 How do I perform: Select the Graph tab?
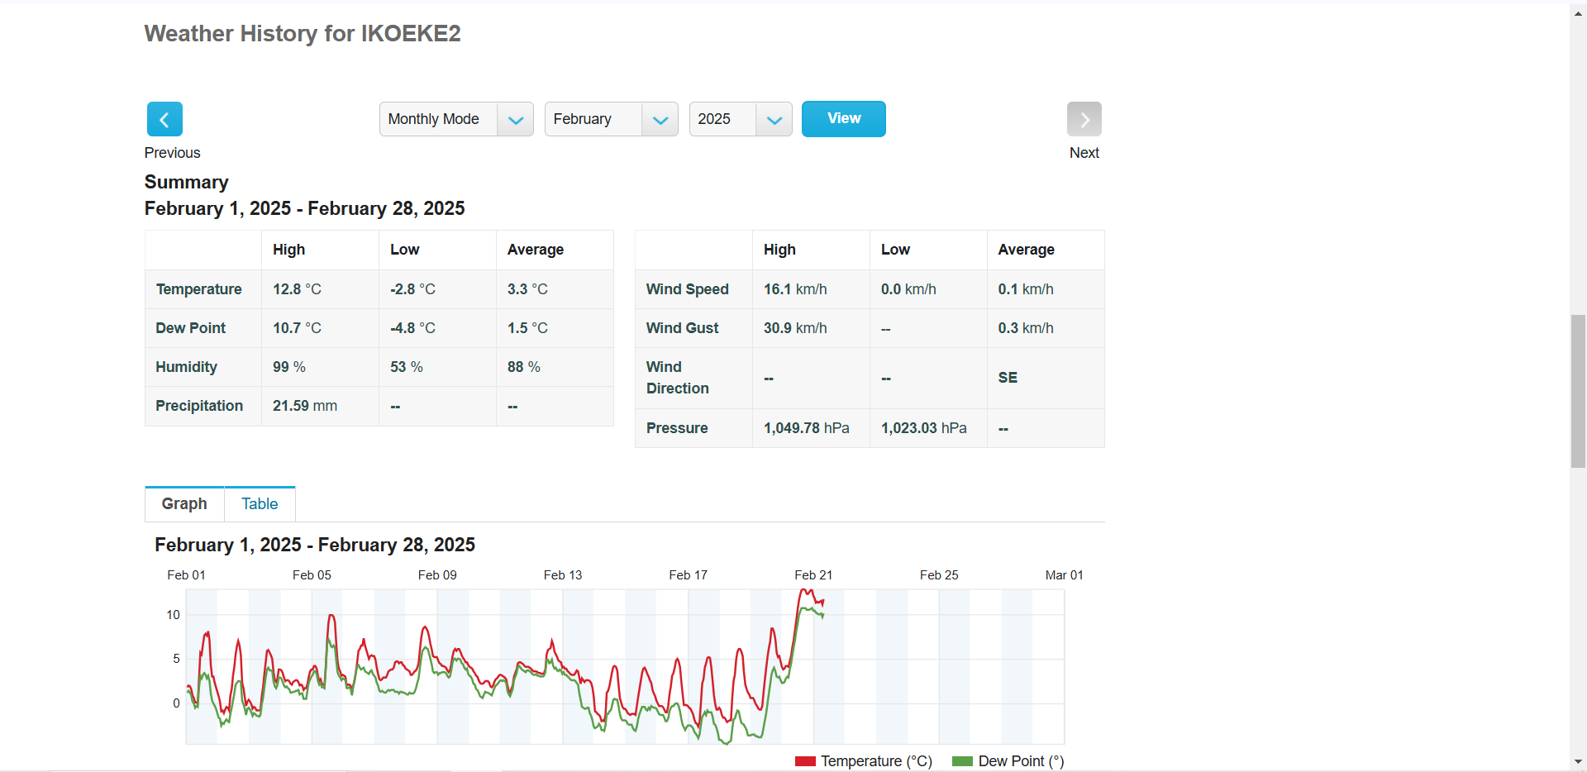click(184, 504)
